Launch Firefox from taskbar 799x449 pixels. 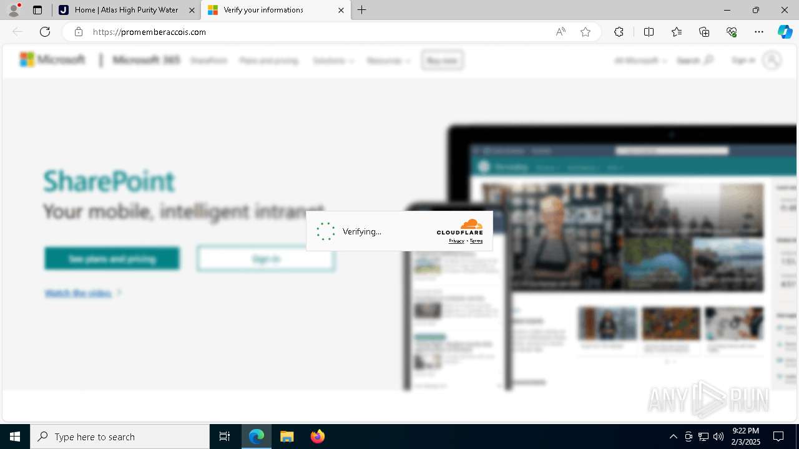318,437
